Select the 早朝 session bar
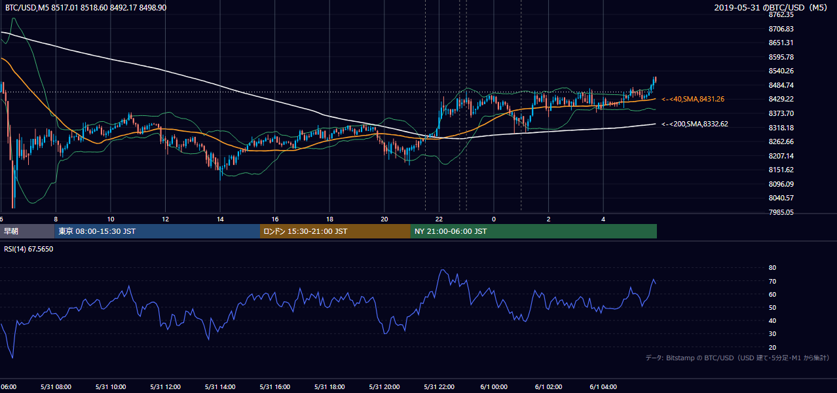The height and width of the screenshot is (393, 837). pos(28,231)
